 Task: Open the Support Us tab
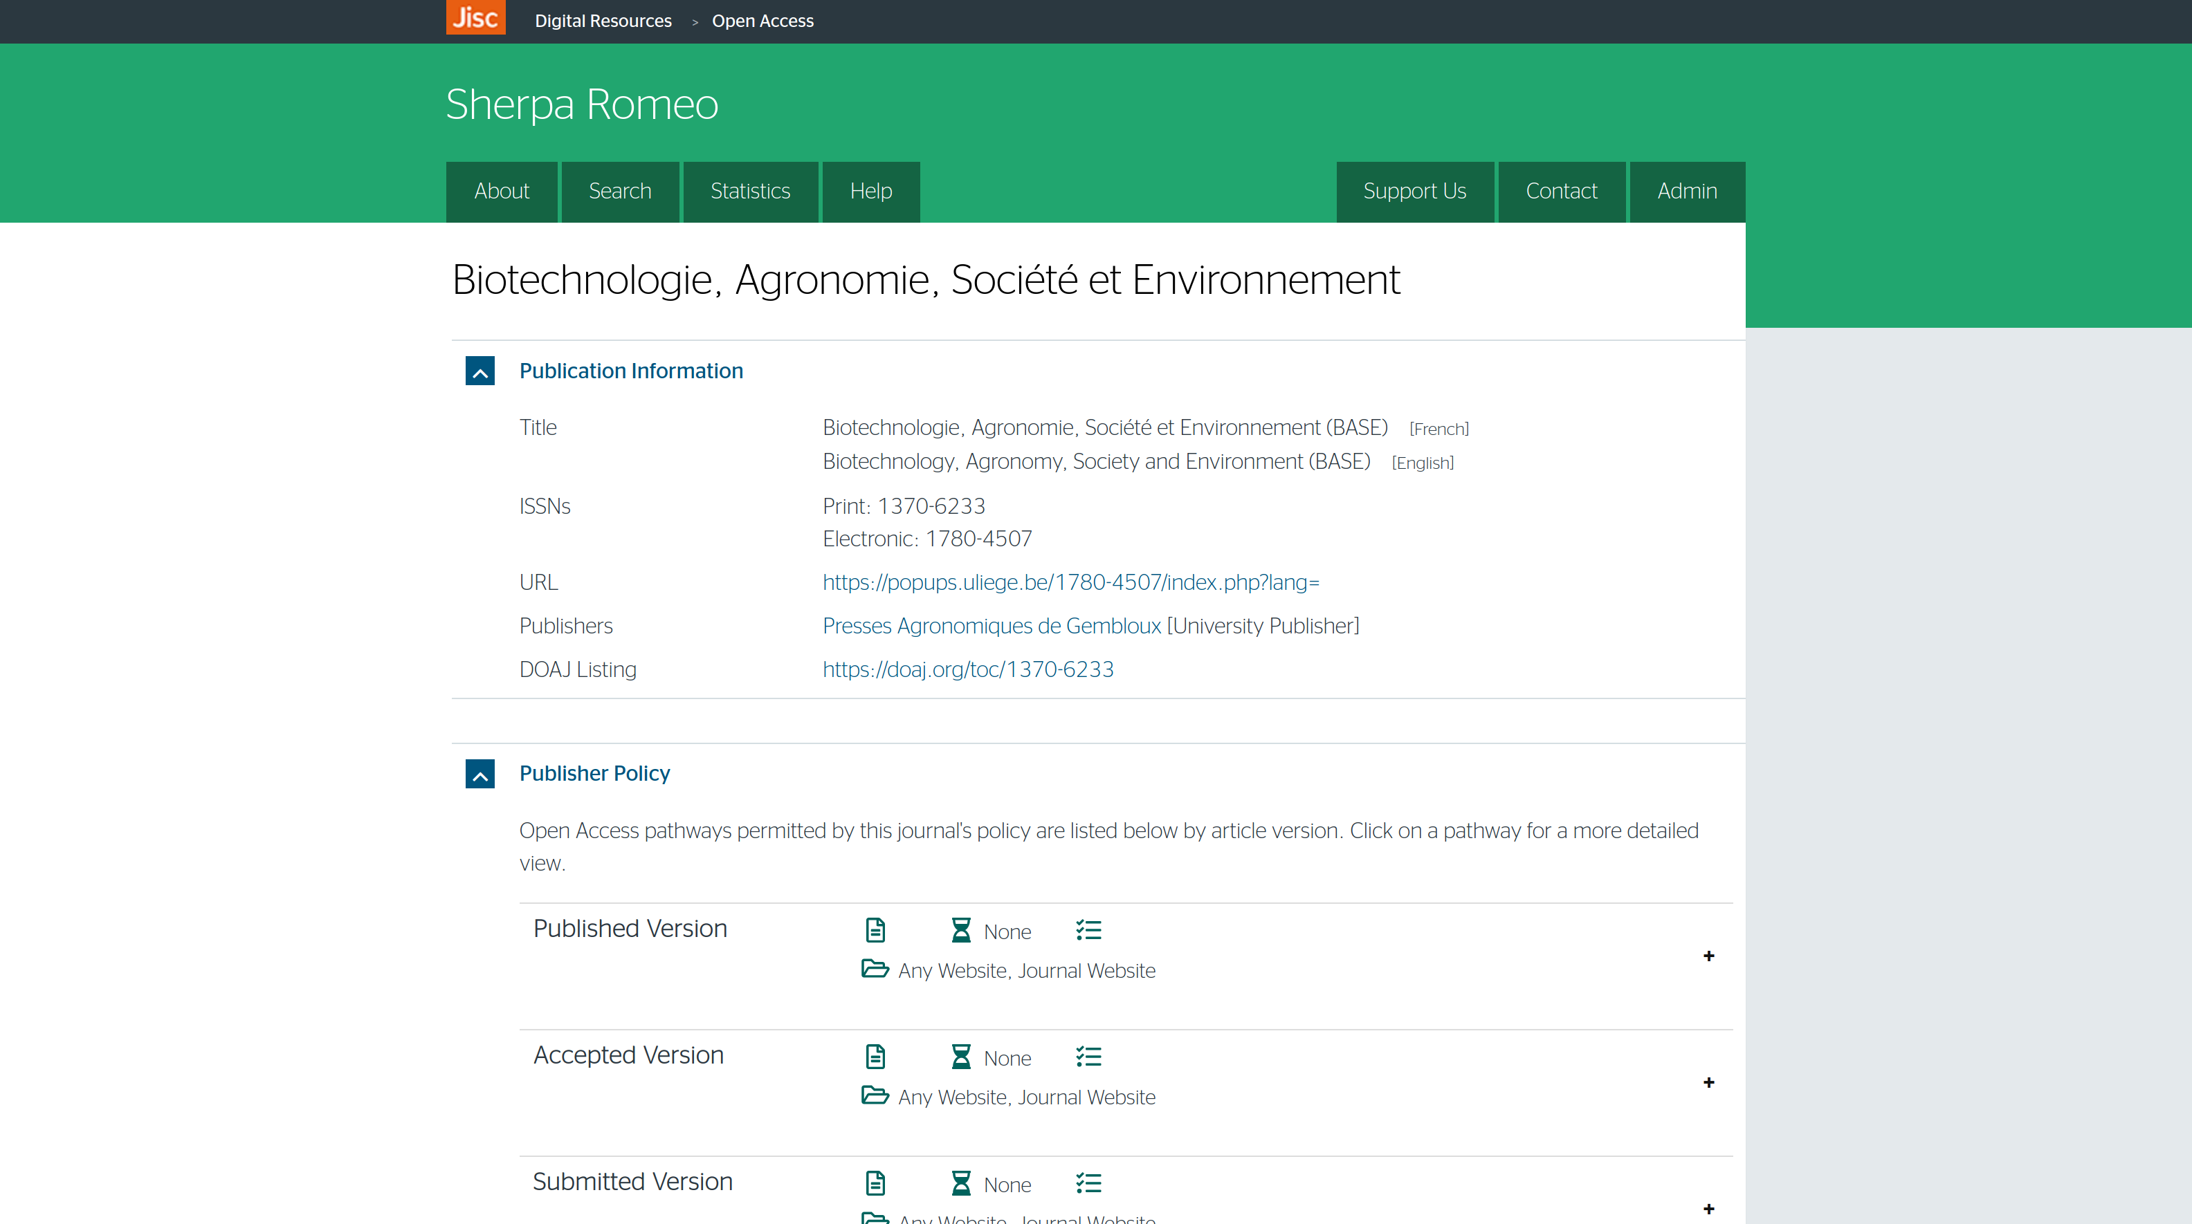click(1414, 192)
